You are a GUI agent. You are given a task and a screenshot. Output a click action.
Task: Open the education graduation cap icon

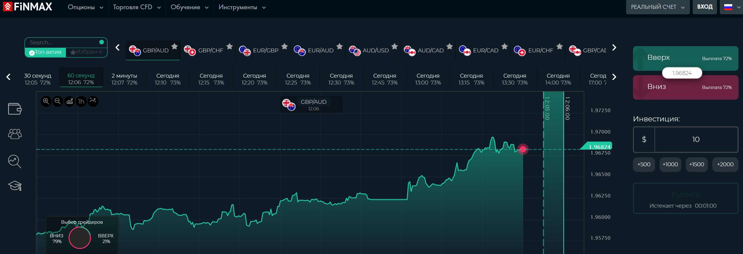[15, 186]
